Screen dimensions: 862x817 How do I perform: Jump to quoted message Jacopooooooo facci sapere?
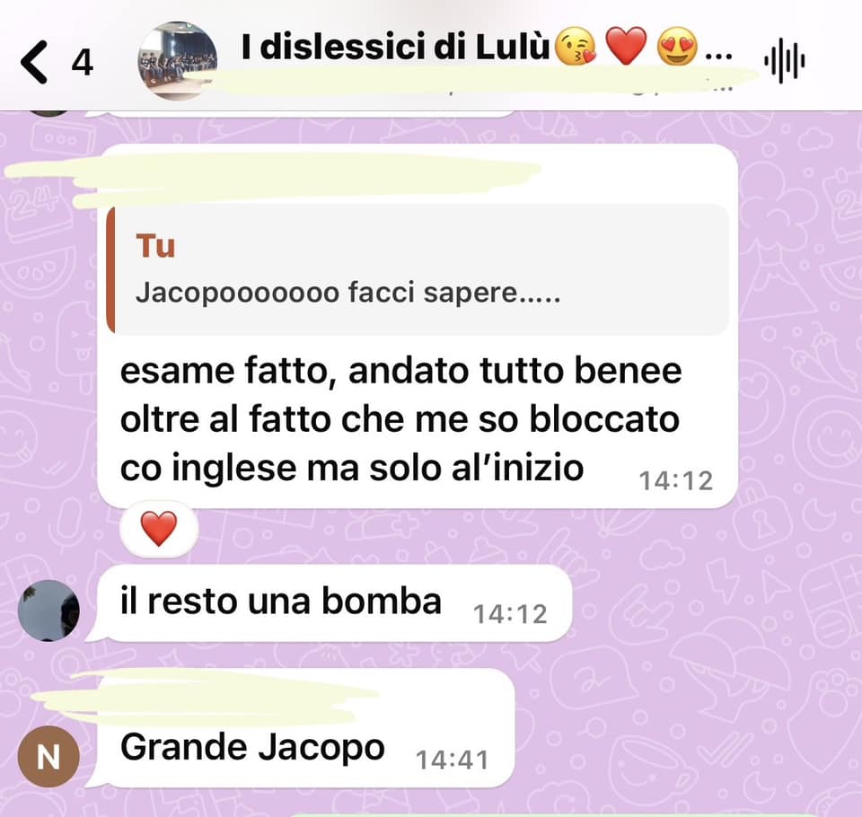(418, 270)
